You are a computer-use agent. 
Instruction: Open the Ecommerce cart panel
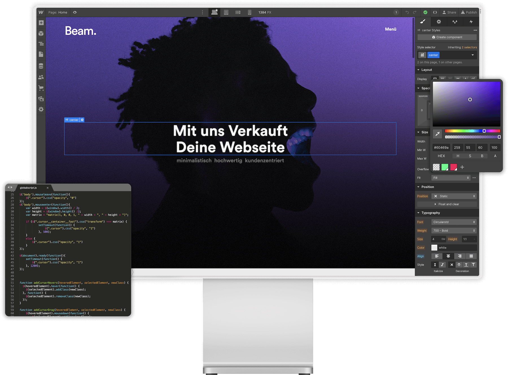(x=41, y=88)
